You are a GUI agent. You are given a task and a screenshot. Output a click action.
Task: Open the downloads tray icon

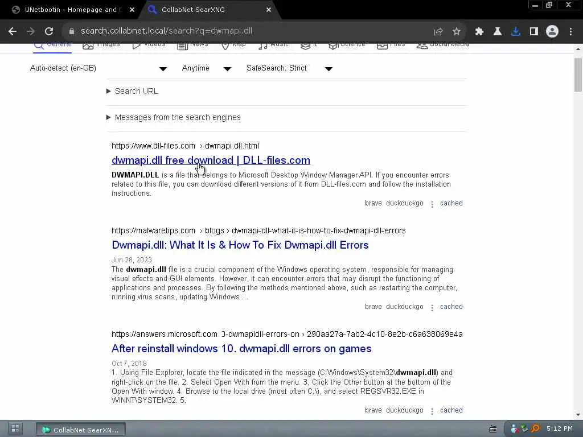516,32
